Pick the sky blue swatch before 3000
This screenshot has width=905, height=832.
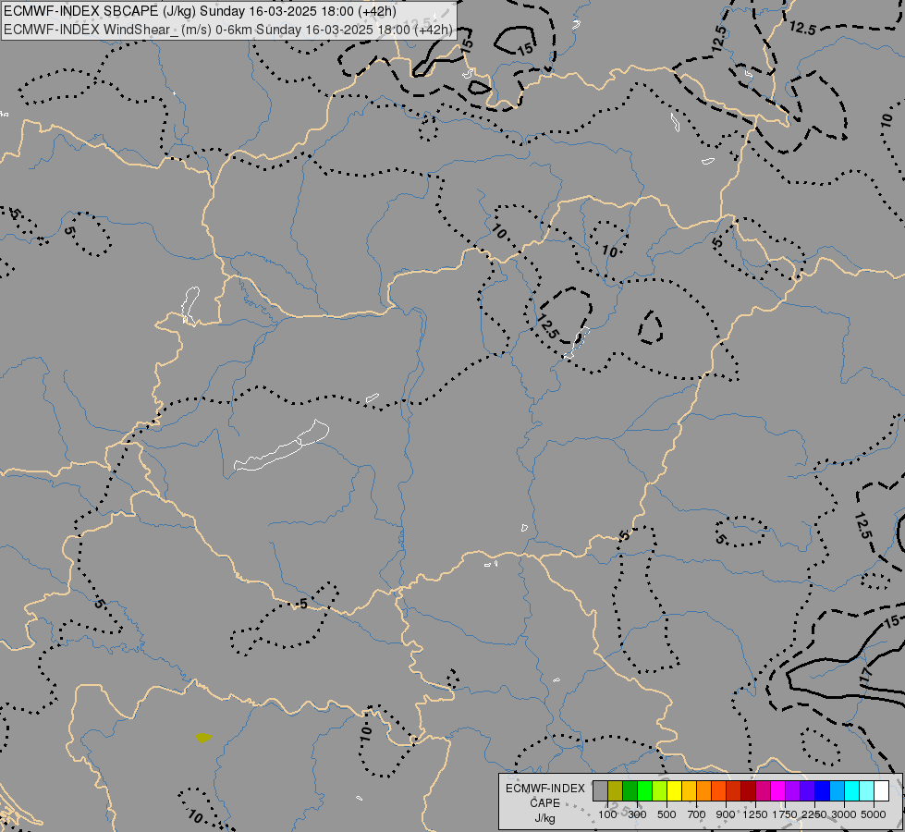coord(837,790)
